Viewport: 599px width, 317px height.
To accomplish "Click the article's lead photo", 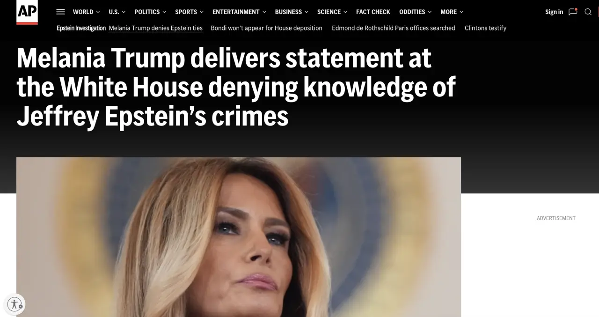I will pos(239,237).
